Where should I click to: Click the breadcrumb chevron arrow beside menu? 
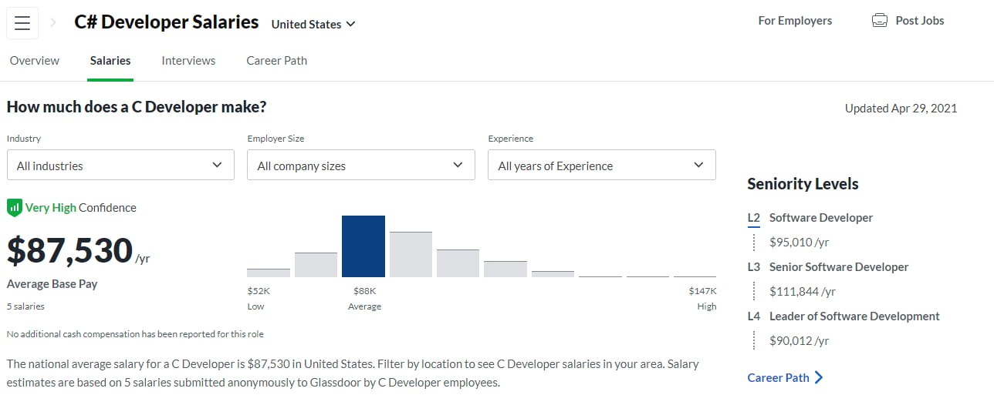tap(53, 23)
